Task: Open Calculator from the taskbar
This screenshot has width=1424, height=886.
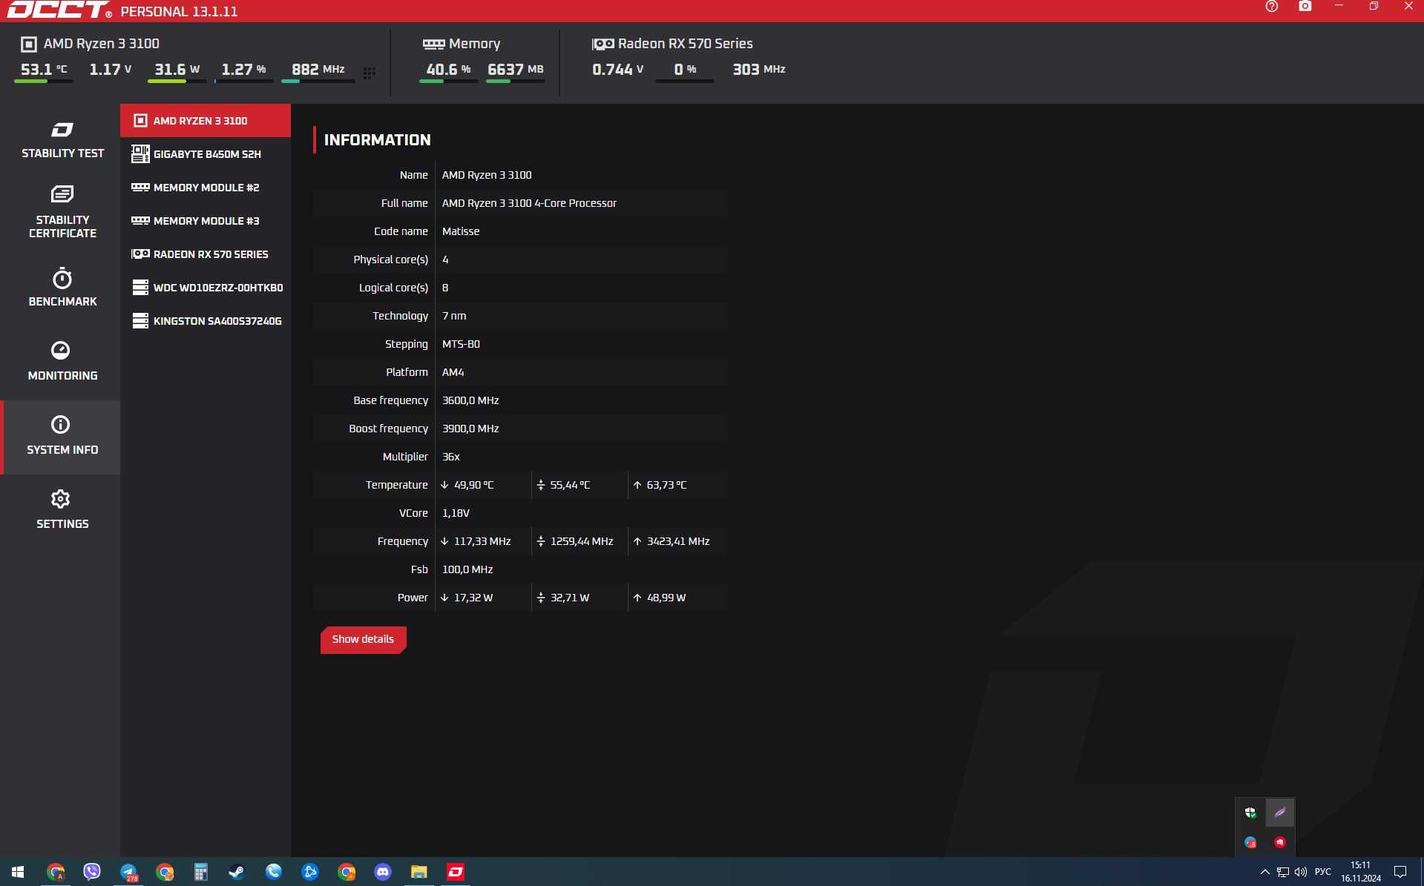Action: [x=200, y=872]
